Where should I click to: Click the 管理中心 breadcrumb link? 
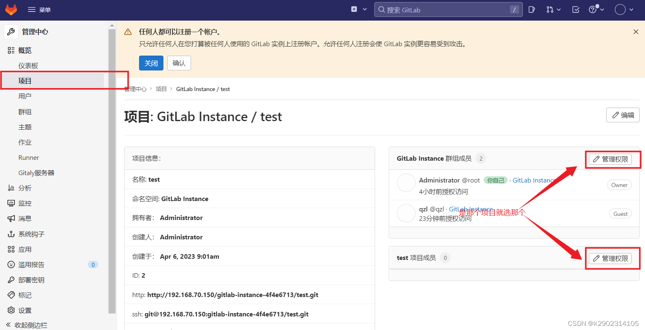pos(135,89)
